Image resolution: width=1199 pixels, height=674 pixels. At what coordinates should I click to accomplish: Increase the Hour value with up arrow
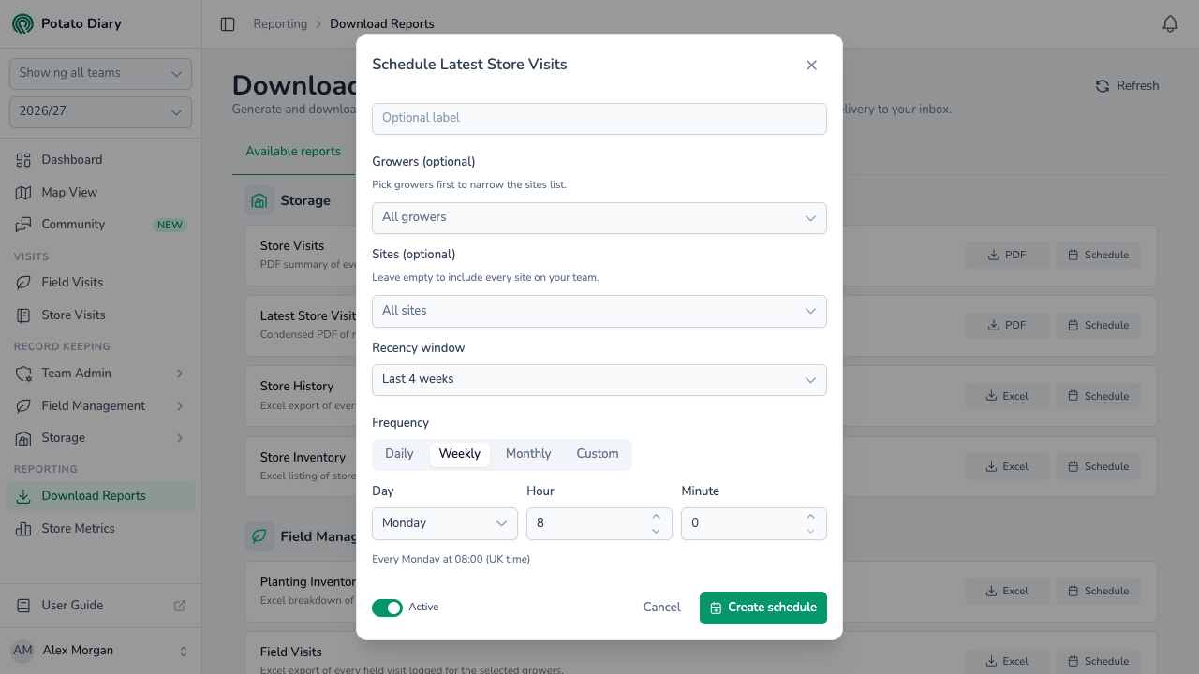656,517
